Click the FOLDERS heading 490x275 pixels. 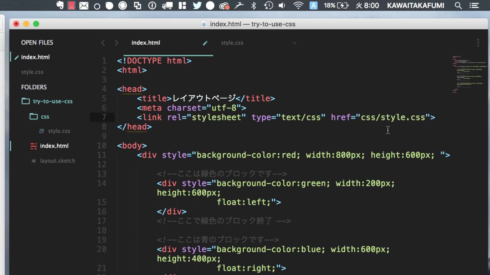coord(34,87)
